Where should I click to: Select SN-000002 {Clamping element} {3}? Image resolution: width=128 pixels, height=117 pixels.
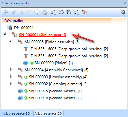(56, 84)
